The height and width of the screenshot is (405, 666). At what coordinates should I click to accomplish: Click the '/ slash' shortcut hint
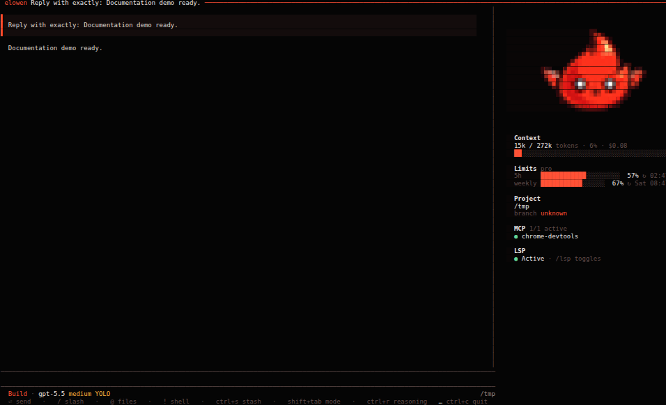70,402
